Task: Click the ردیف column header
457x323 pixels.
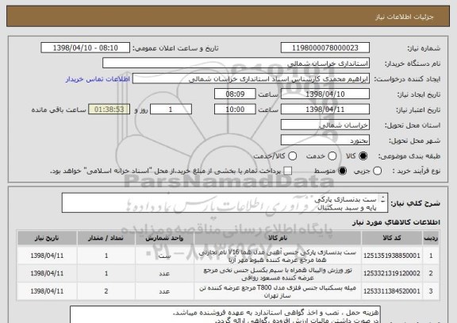Action: click(431, 238)
